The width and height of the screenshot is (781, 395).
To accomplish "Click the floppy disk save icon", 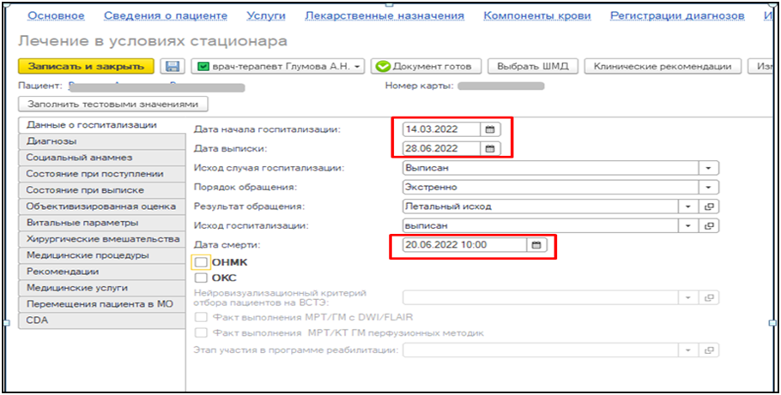I will pos(173,67).
